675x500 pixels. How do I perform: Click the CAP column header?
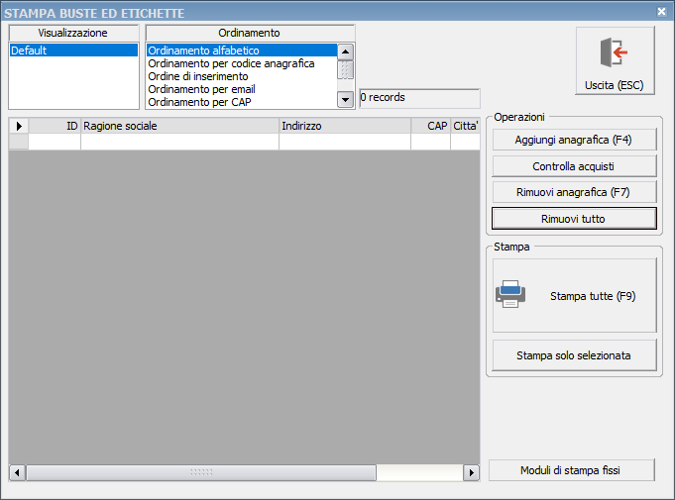pyautogui.click(x=430, y=126)
